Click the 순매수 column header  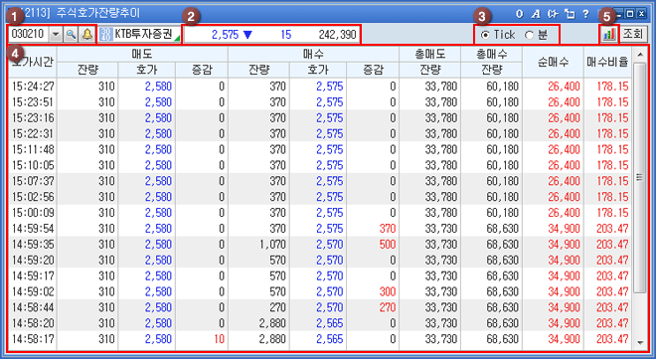pyautogui.click(x=553, y=62)
